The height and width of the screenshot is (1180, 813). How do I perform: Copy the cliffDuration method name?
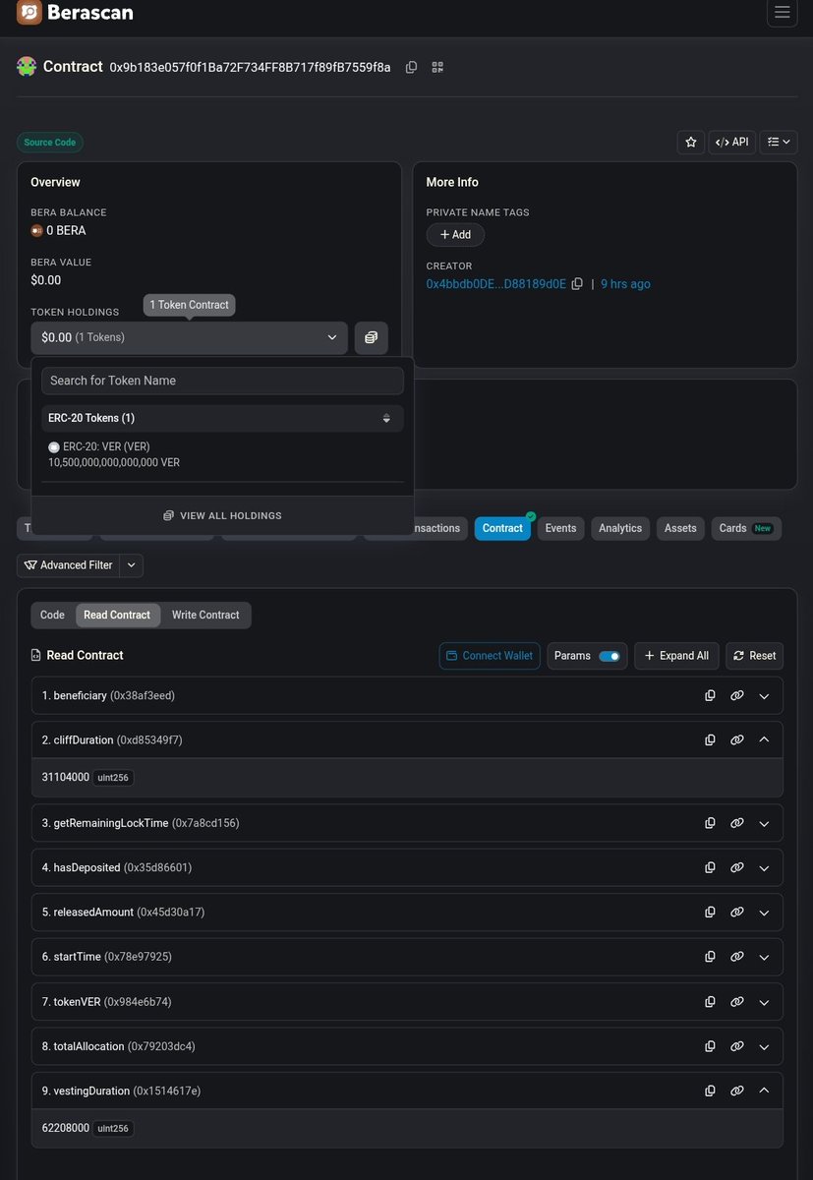point(710,739)
